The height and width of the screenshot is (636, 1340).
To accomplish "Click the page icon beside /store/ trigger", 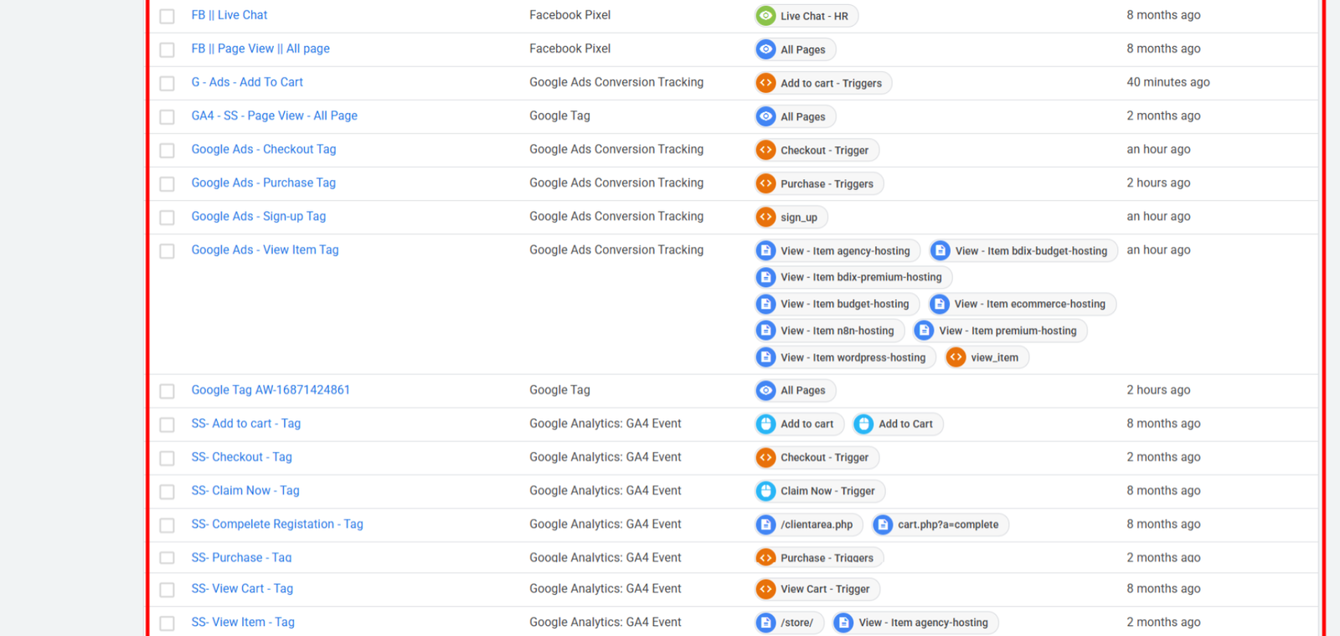I will (765, 623).
